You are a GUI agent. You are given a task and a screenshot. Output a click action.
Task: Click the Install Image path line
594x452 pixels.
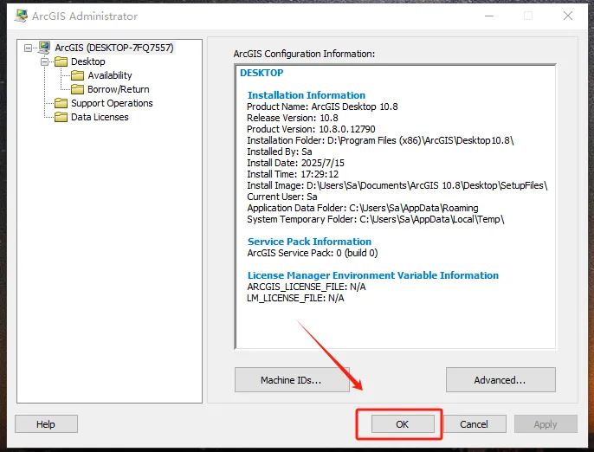(397, 185)
